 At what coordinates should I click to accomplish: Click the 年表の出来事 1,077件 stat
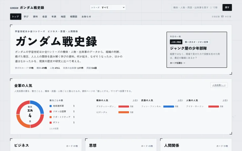73,68
